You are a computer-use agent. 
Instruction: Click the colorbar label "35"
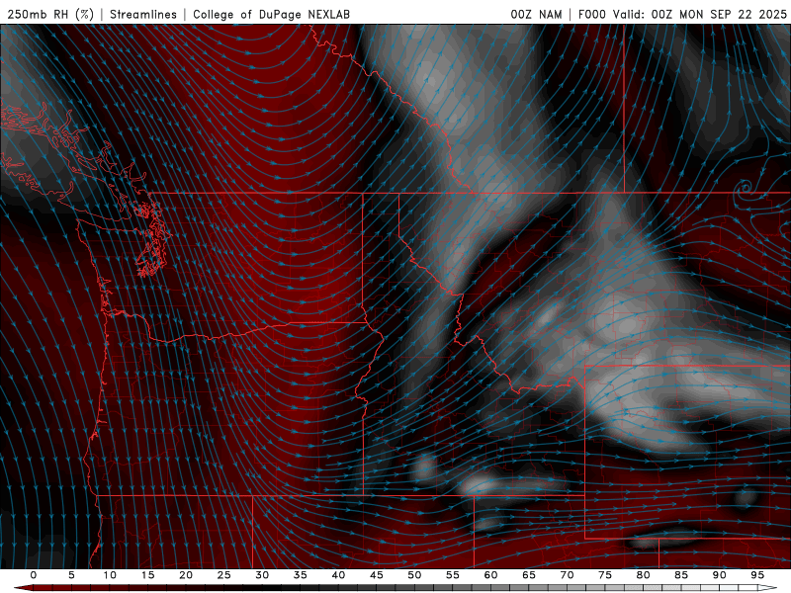(x=301, y=575)
